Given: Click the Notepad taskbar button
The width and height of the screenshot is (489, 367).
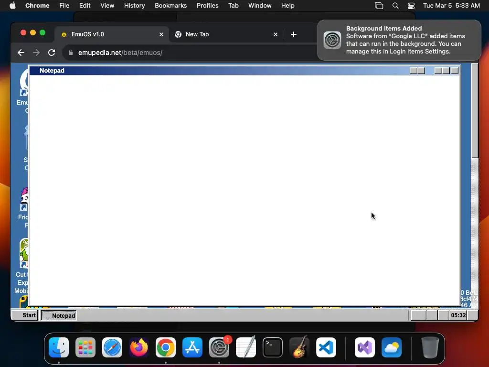Looking at the screenshot, I should click(59, 315).
